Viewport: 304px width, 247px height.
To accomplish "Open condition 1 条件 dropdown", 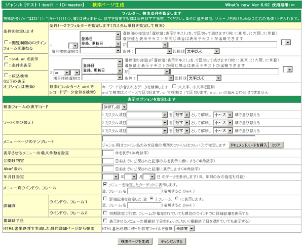I will pyautogui.click(x=154, y=51).
